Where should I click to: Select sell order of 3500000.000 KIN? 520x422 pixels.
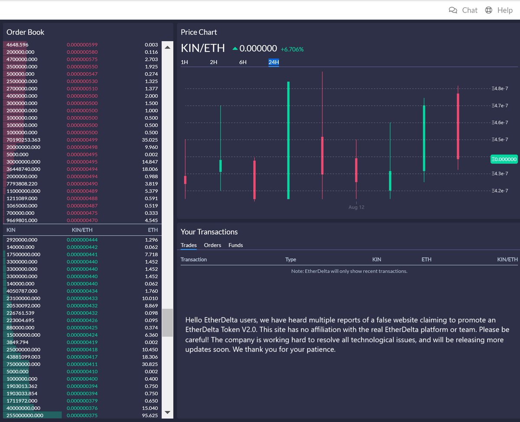pos(82,67)
